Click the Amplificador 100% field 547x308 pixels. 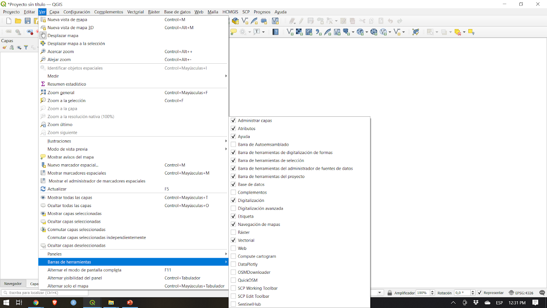pyautogui.click(x=423, y=293)
